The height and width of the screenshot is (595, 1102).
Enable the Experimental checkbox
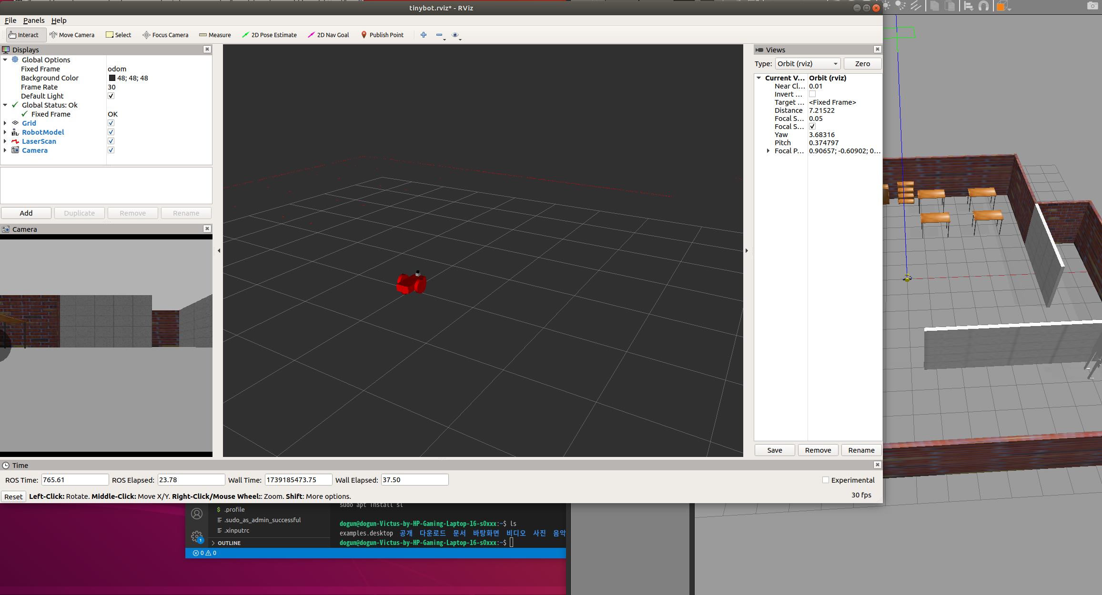(826, 480)
